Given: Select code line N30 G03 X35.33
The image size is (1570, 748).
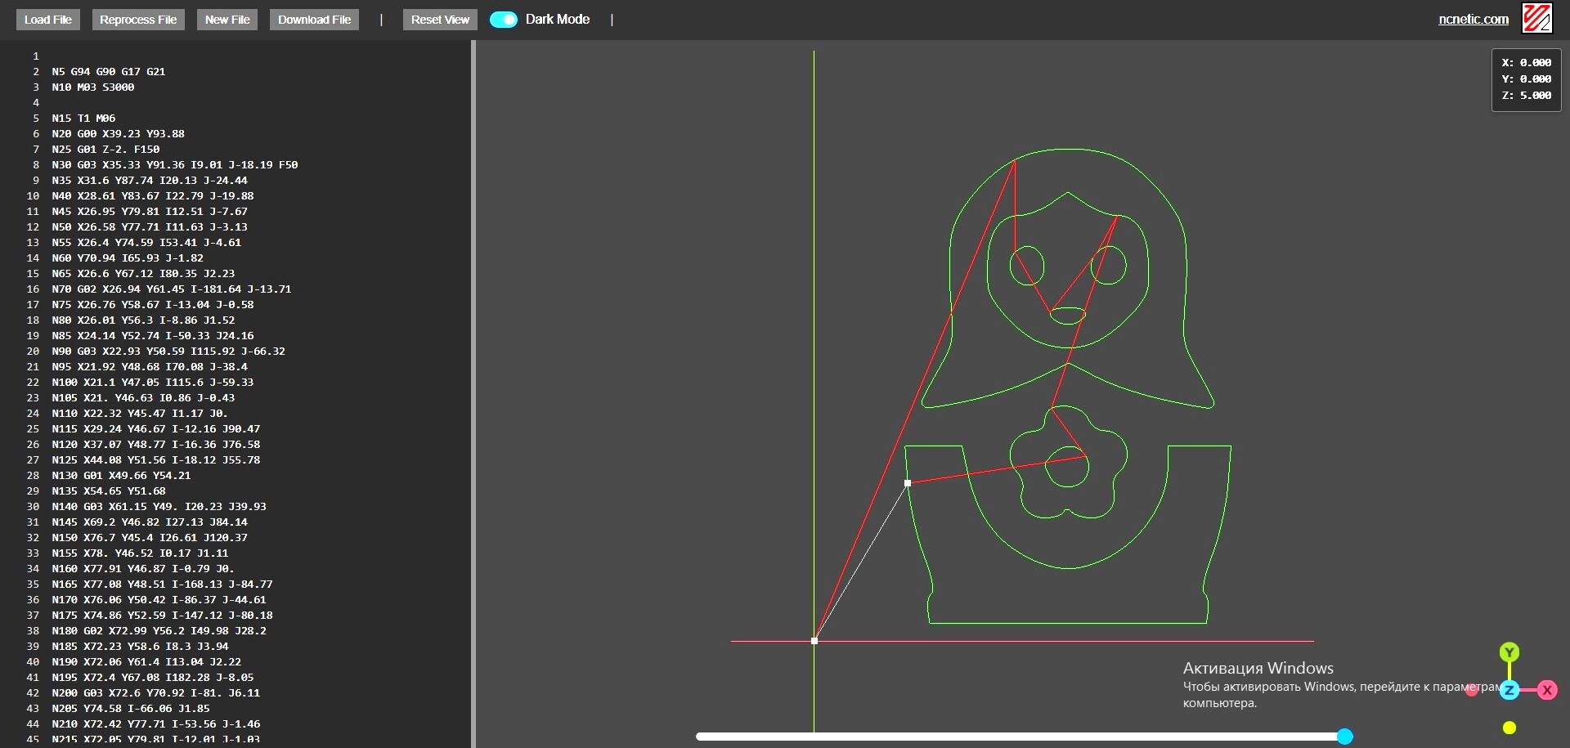Looking at the screenshot, I should coord(174,165).
